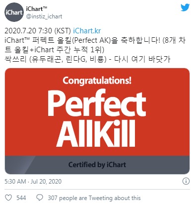Click the iChart round profile avatar
The height and width of the screenshot is (204, 194).
(x=14, y=12)
